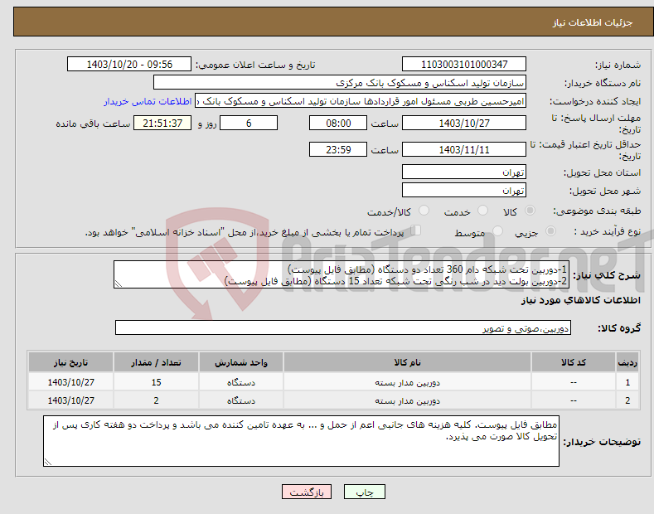Click unit دستگاه in row 2
Screen dimensions: 654x514
point(240,400)
